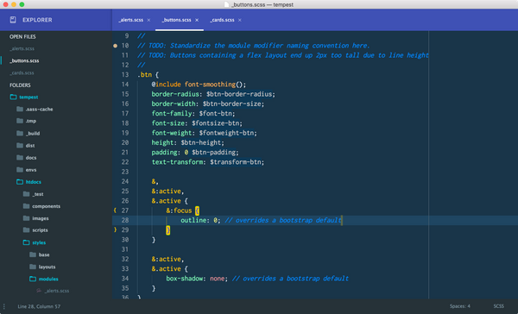Expand the _build folder icon

[20, 133]
